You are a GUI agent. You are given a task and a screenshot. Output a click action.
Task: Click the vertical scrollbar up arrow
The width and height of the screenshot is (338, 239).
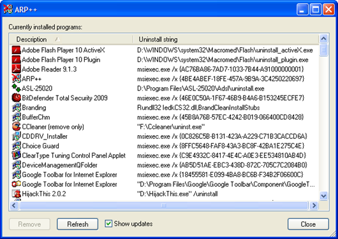(x=323, y=39)
